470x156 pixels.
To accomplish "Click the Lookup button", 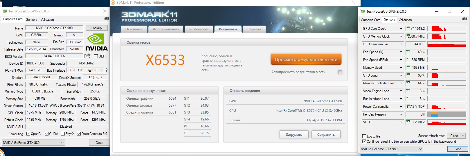I will pyautogui.click(x=97, y=28).
